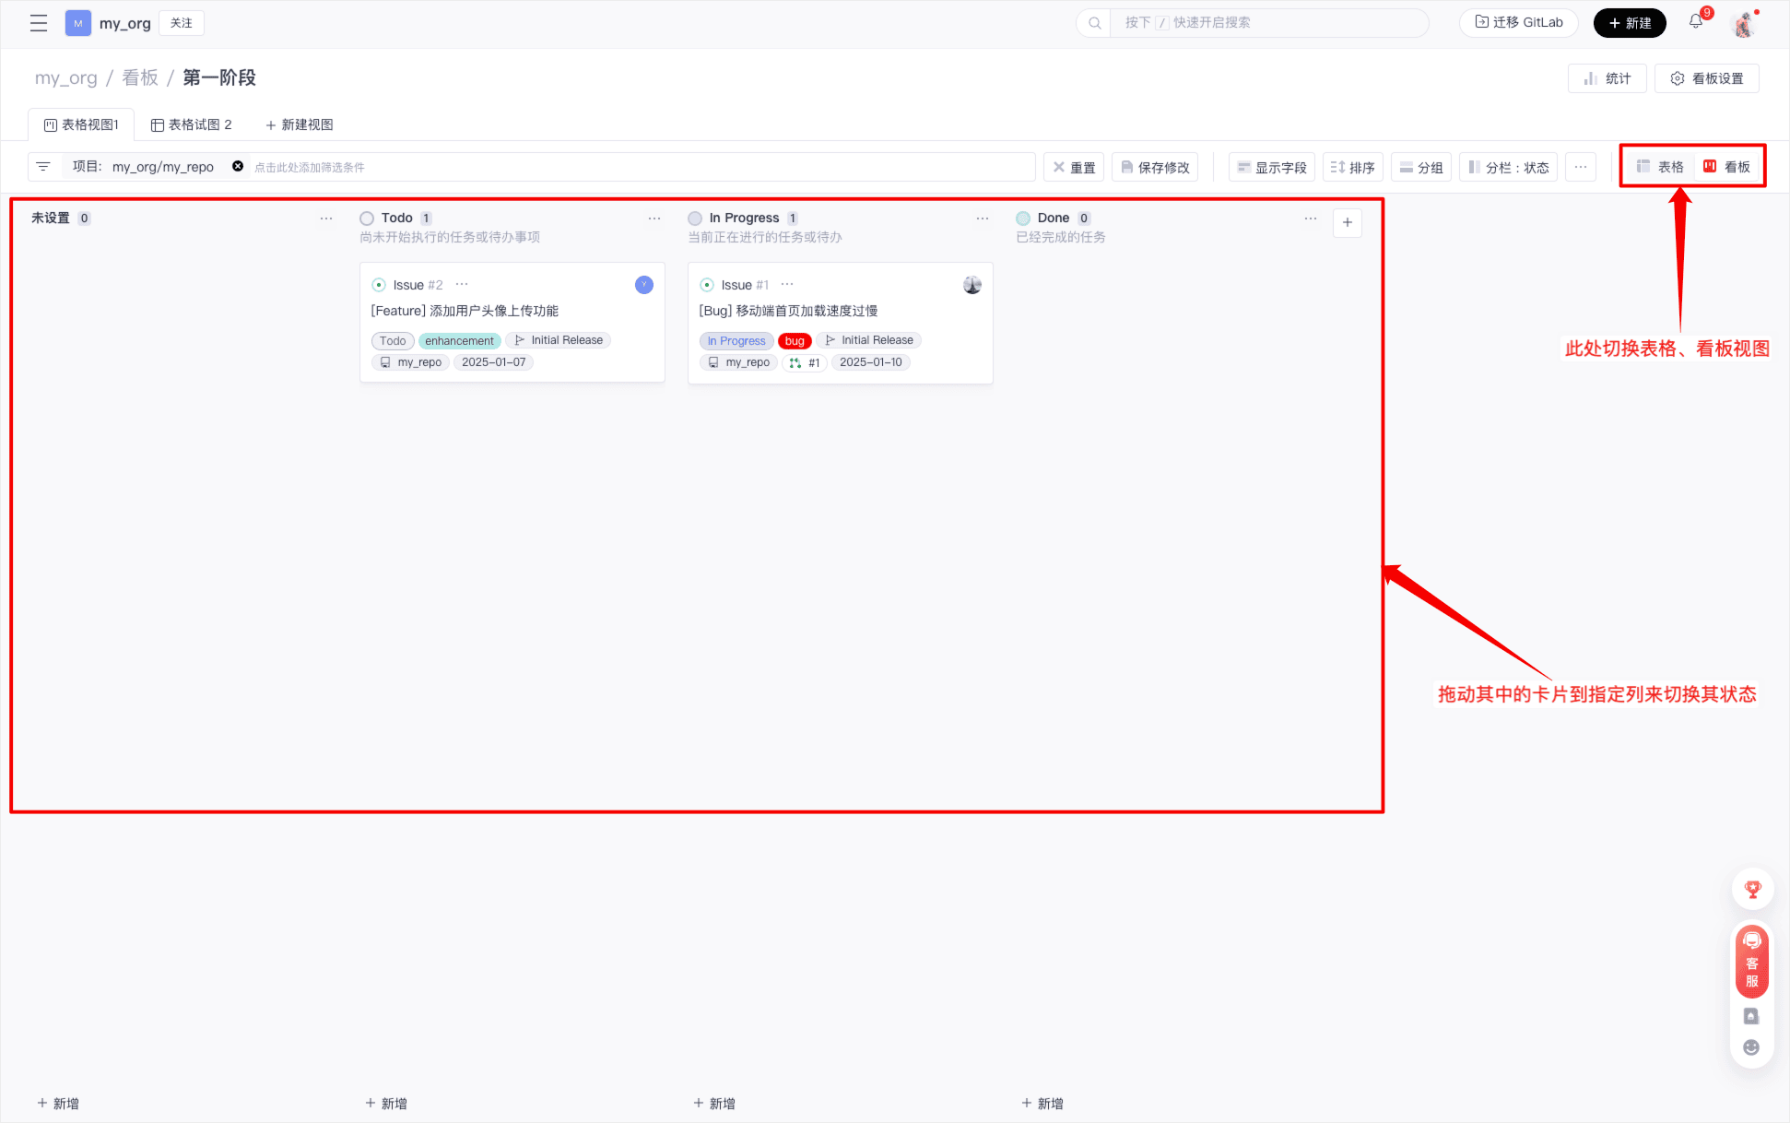The height and width of the screenshot is (1123, 1790).
Task: Click the smiley feedback icon
Action: tap(1751, 1047)
